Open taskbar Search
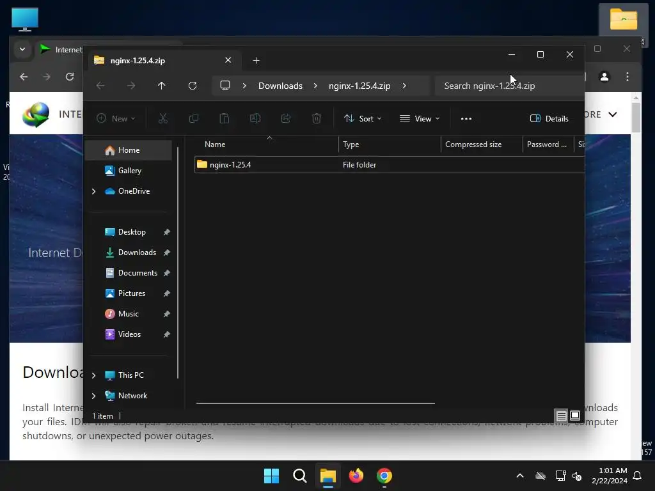The image size is (655, 491). pyautogui.click(x=299, y=476)
